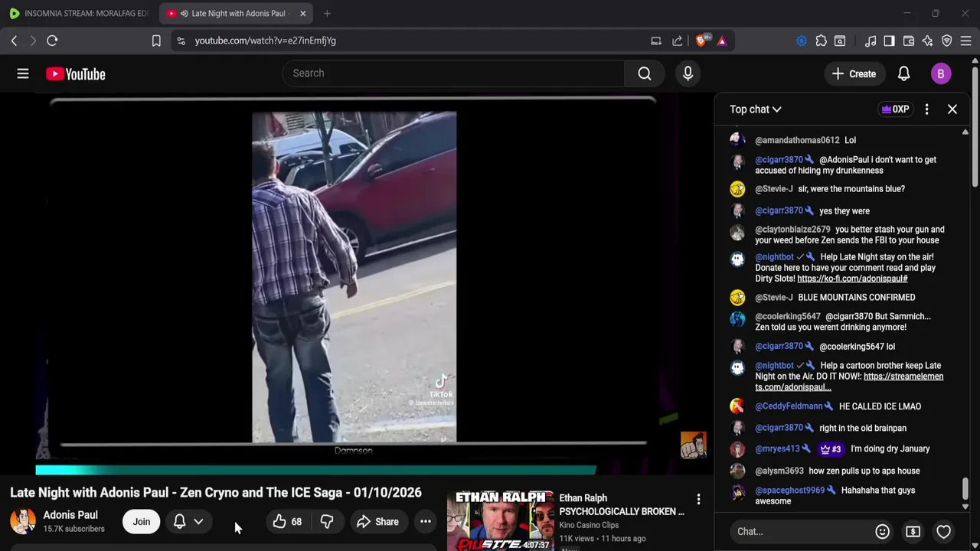Open the media control music note icon
This screenshot has width=980, height=551.
pos(871,41)
